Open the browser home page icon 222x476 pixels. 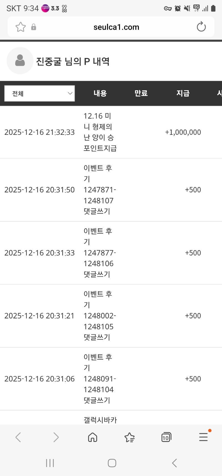92,437
